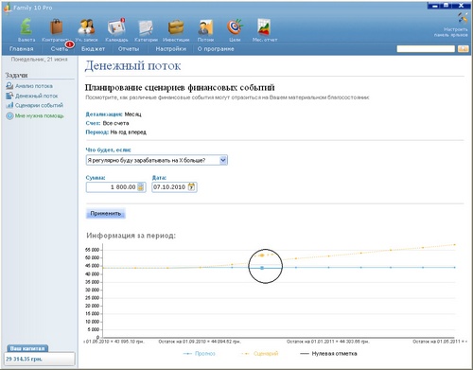Click the 55 000 axis label
This screenshot has height=370, width=473.
[x=93, y=250]
